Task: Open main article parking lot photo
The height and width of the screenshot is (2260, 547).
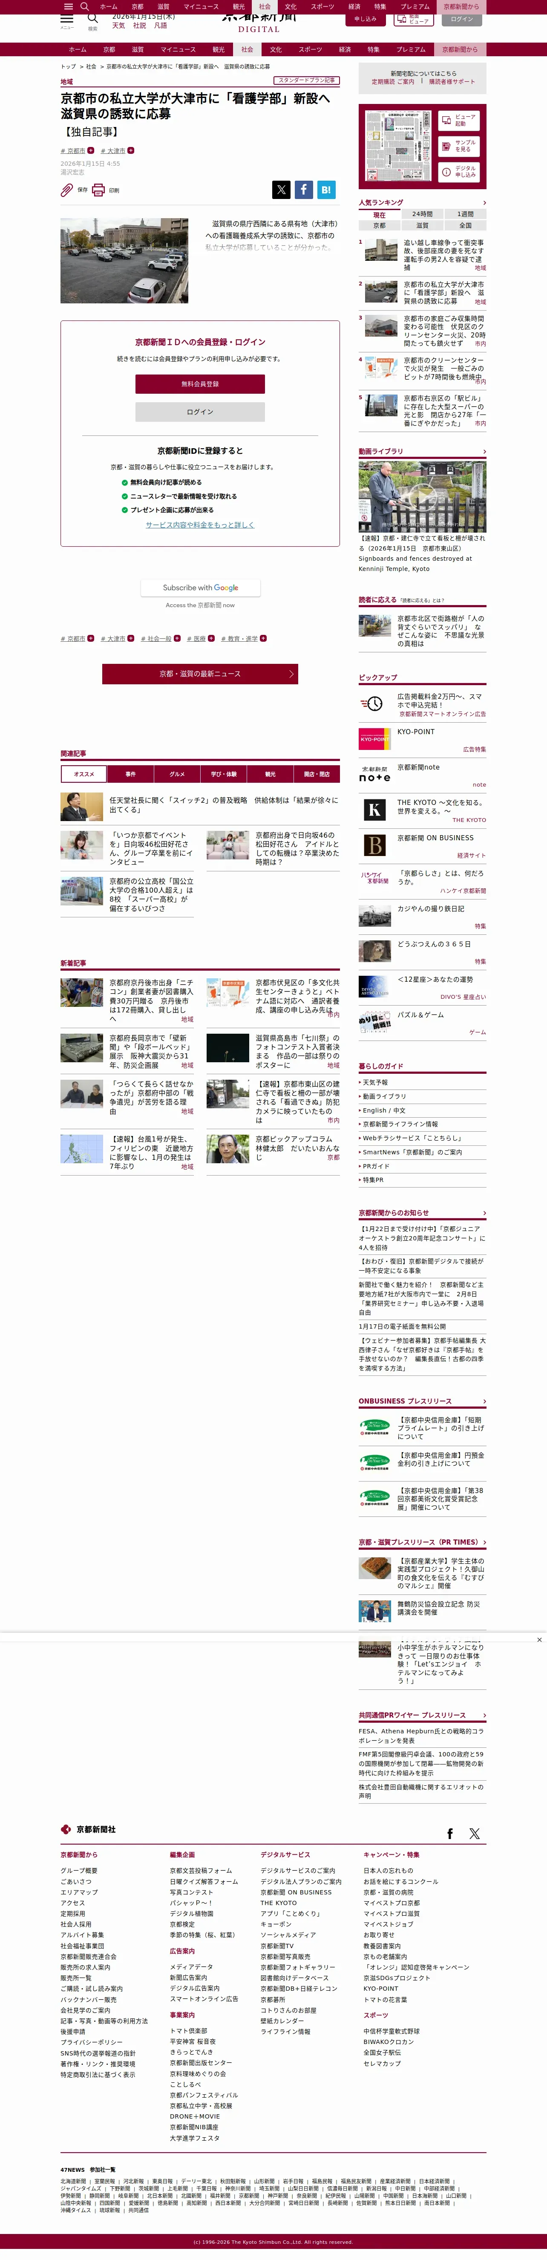Action: [x=124, y=261]
